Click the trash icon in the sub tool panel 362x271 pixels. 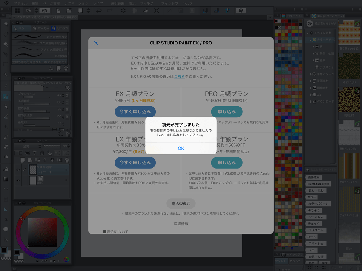pos(66,68)
